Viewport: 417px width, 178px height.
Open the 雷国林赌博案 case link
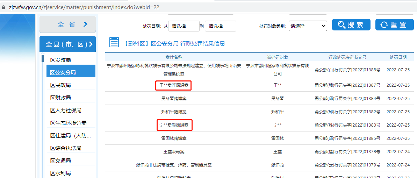click(x=174, y=138)
